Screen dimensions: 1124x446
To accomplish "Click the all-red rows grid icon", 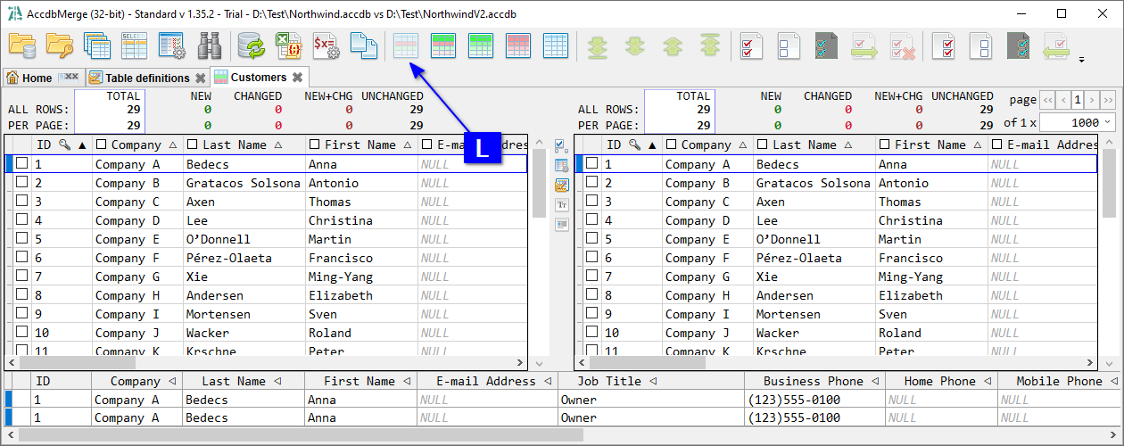I will pyautogui.click(x=518, y=45).
